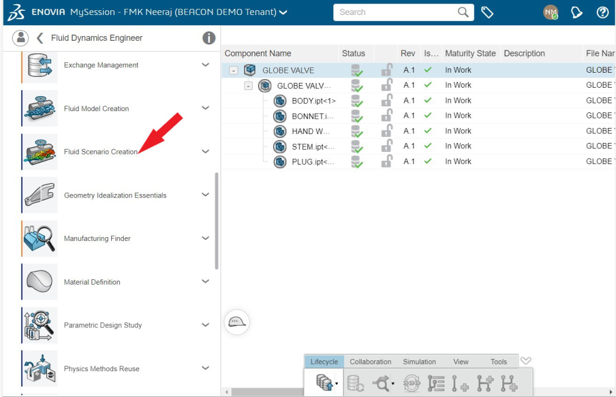Launch the Exchange Management app icon

[x=40, y=65]
